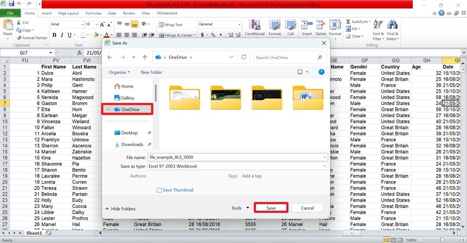Click the Format as Table icon
The image size is (467, 243).
tap(275, 25)
